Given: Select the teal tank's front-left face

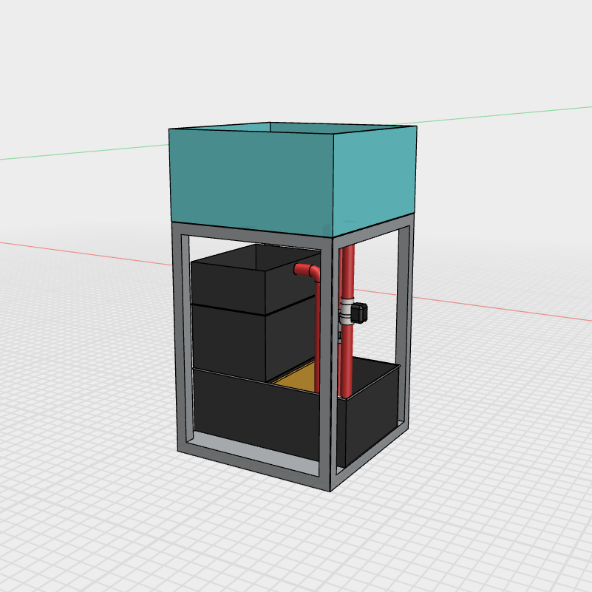Looking at the screenshot, I should tap(251, 177).
